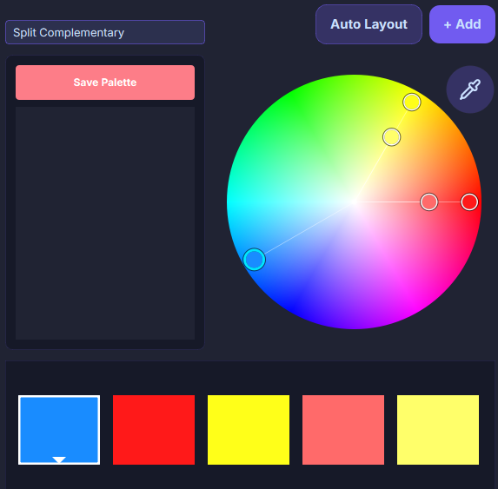Viewport: 498px width, 489px height.
Task: Click the blue handle on color wheel
Action: [x=254, y=259]
